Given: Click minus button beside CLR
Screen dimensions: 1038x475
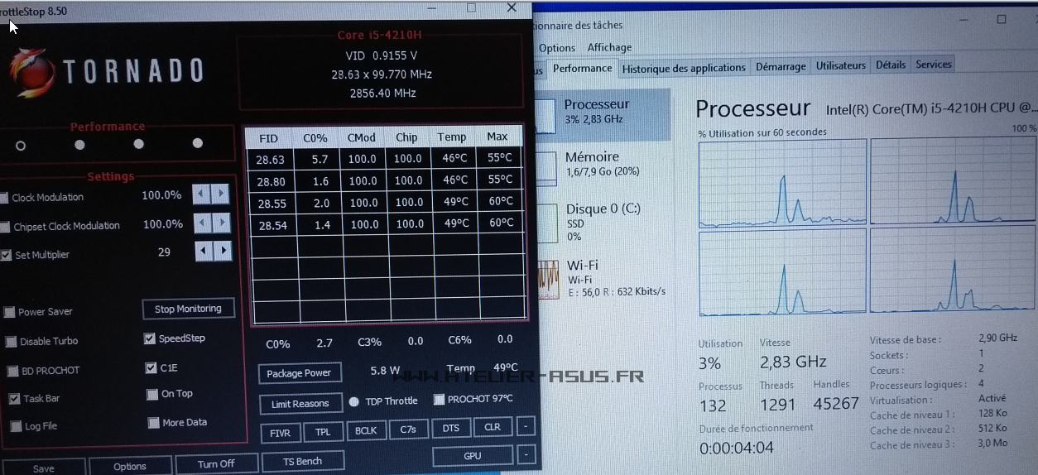Looking at the screenshot, I should click(x=526, y=427).
